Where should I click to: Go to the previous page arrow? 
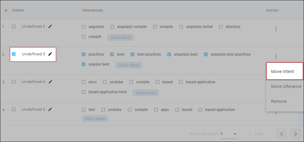(x=281, y=134)
